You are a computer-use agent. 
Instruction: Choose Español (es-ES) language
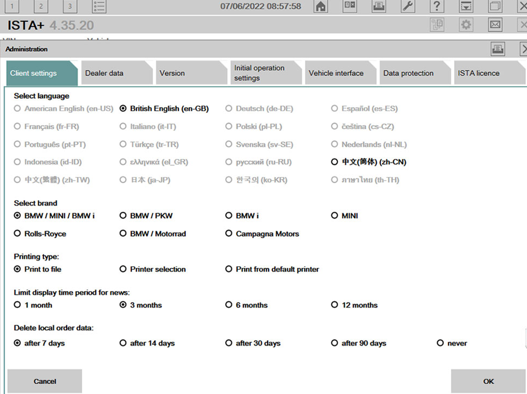pyautogui.click(x=364, y=108)
